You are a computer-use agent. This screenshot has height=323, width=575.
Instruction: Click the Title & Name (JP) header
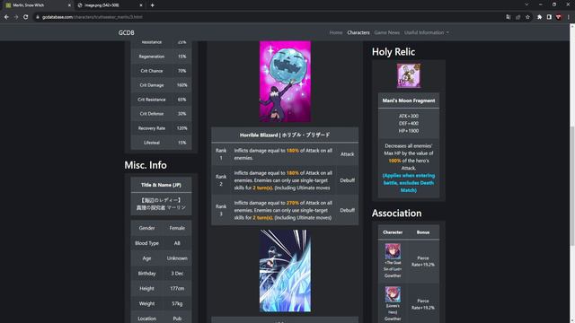(x=161, y=185)
